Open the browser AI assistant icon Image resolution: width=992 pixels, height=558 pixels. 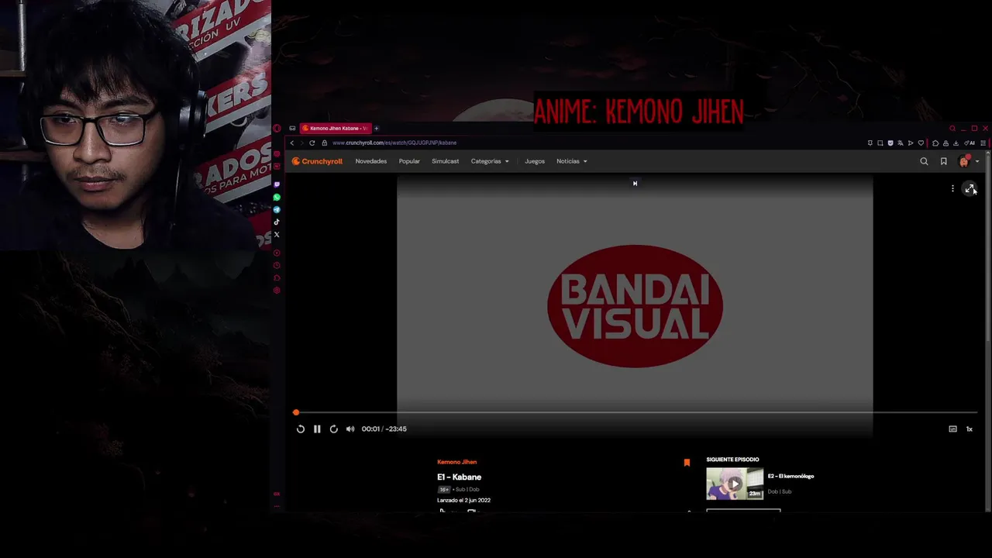tap(970, 143)
